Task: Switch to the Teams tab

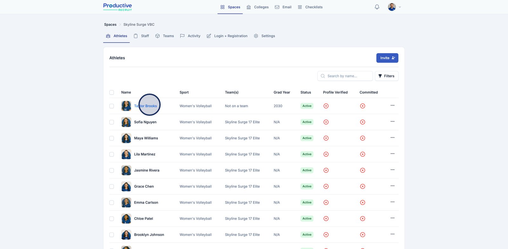Action: [x=164, y=36]
